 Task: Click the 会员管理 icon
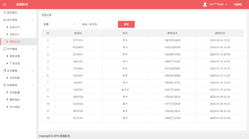(x=4, y=71)
